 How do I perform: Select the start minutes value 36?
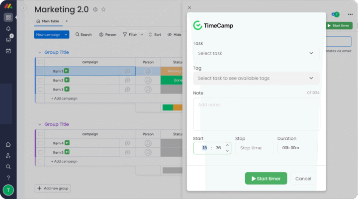point(218,148)
